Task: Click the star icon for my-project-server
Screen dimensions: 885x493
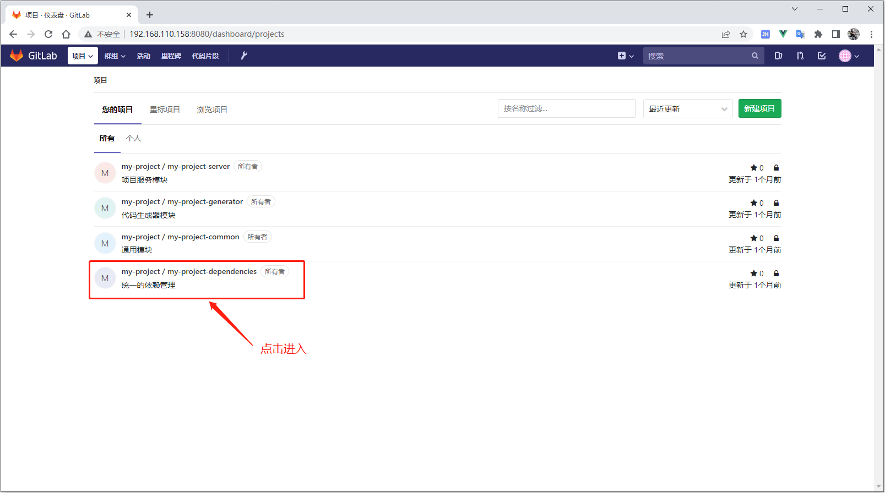Action: pos(753,168)
